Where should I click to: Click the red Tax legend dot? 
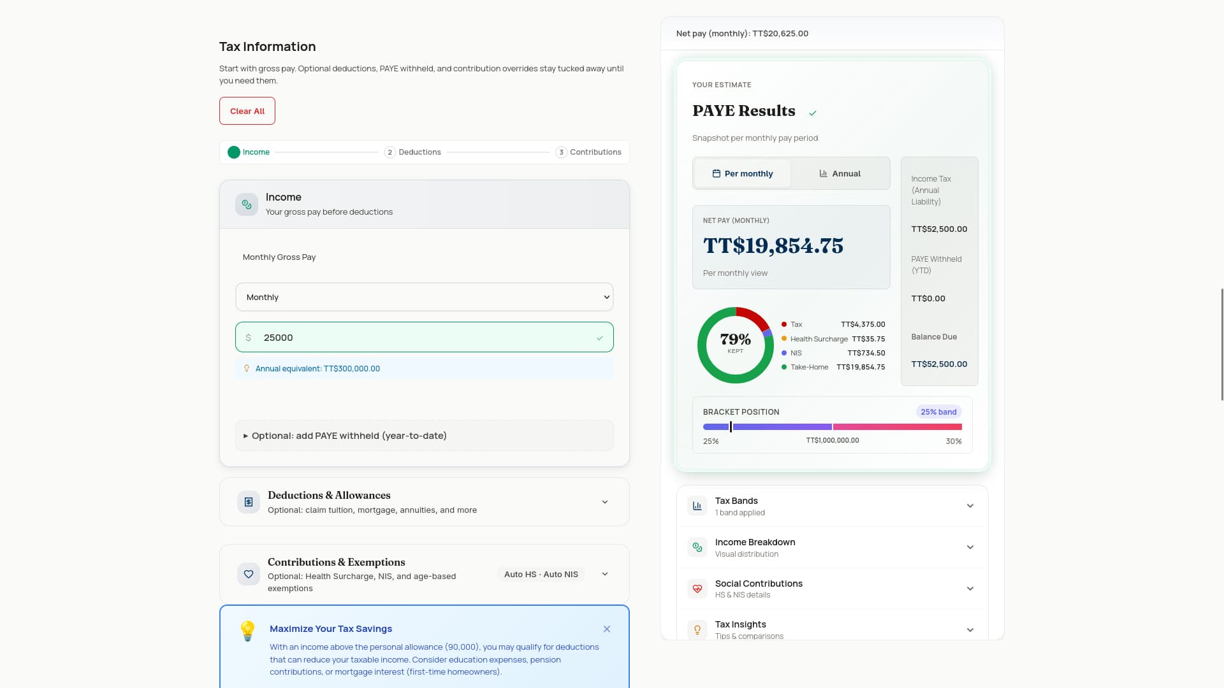(784, 324)
